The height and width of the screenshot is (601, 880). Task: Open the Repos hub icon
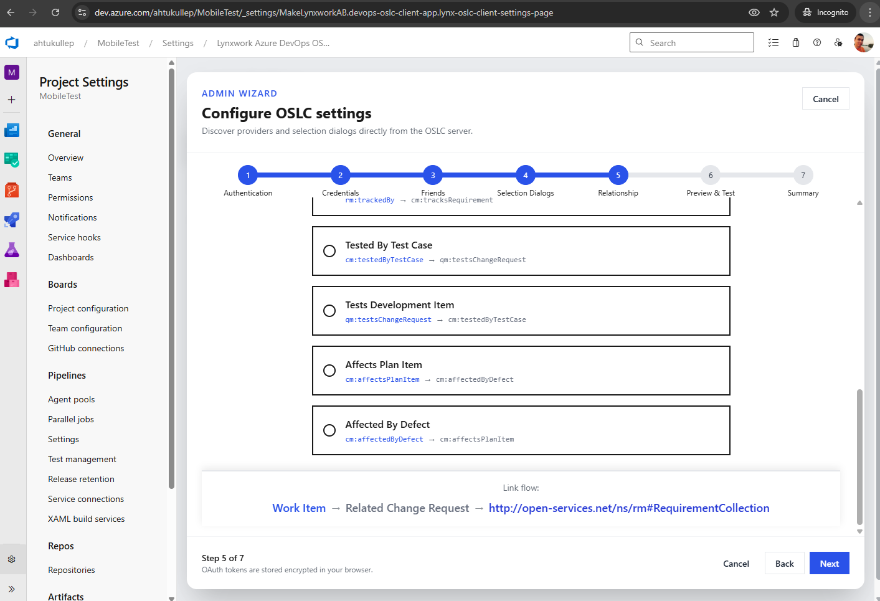tap(12, 190)
